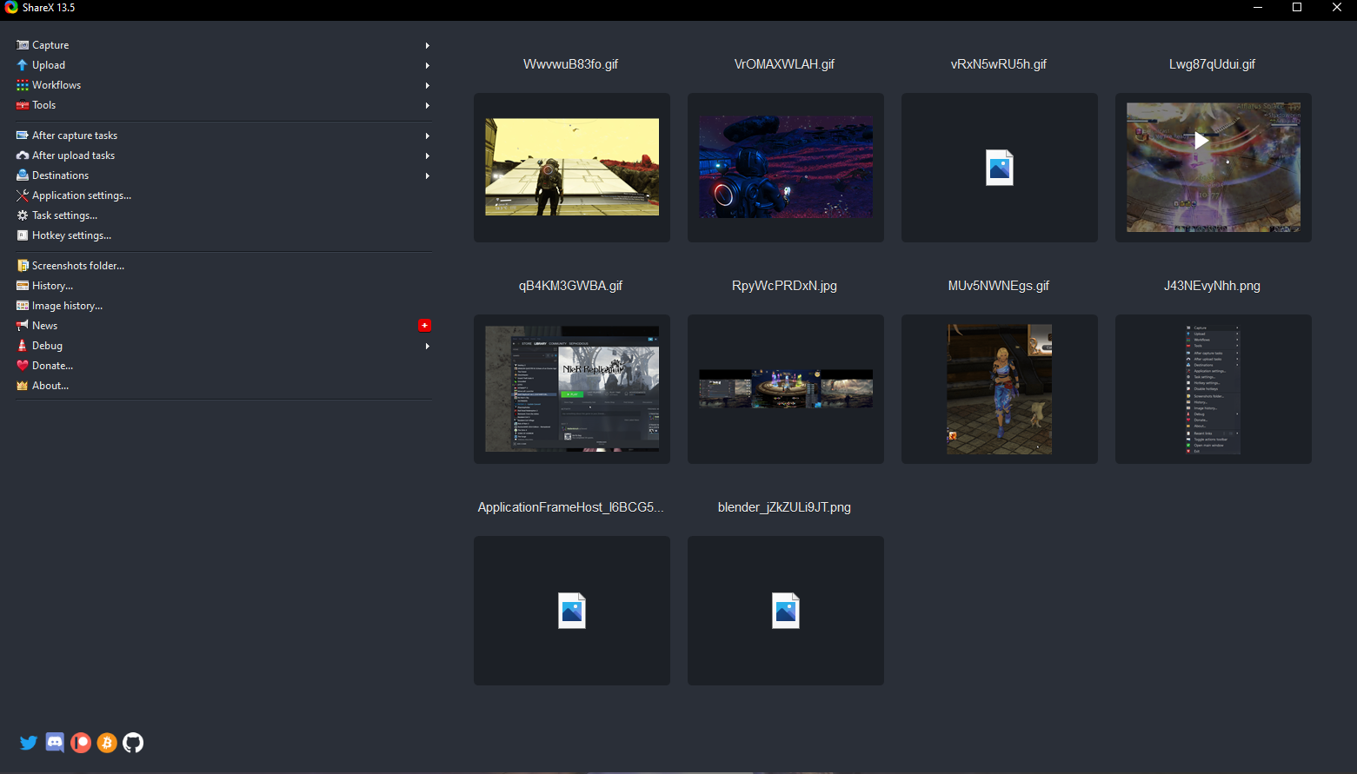The height and width of the screenshot is (774, 1357).
Task: Open the Twitter icon at the bottom
Action: (x=28, y=743)
